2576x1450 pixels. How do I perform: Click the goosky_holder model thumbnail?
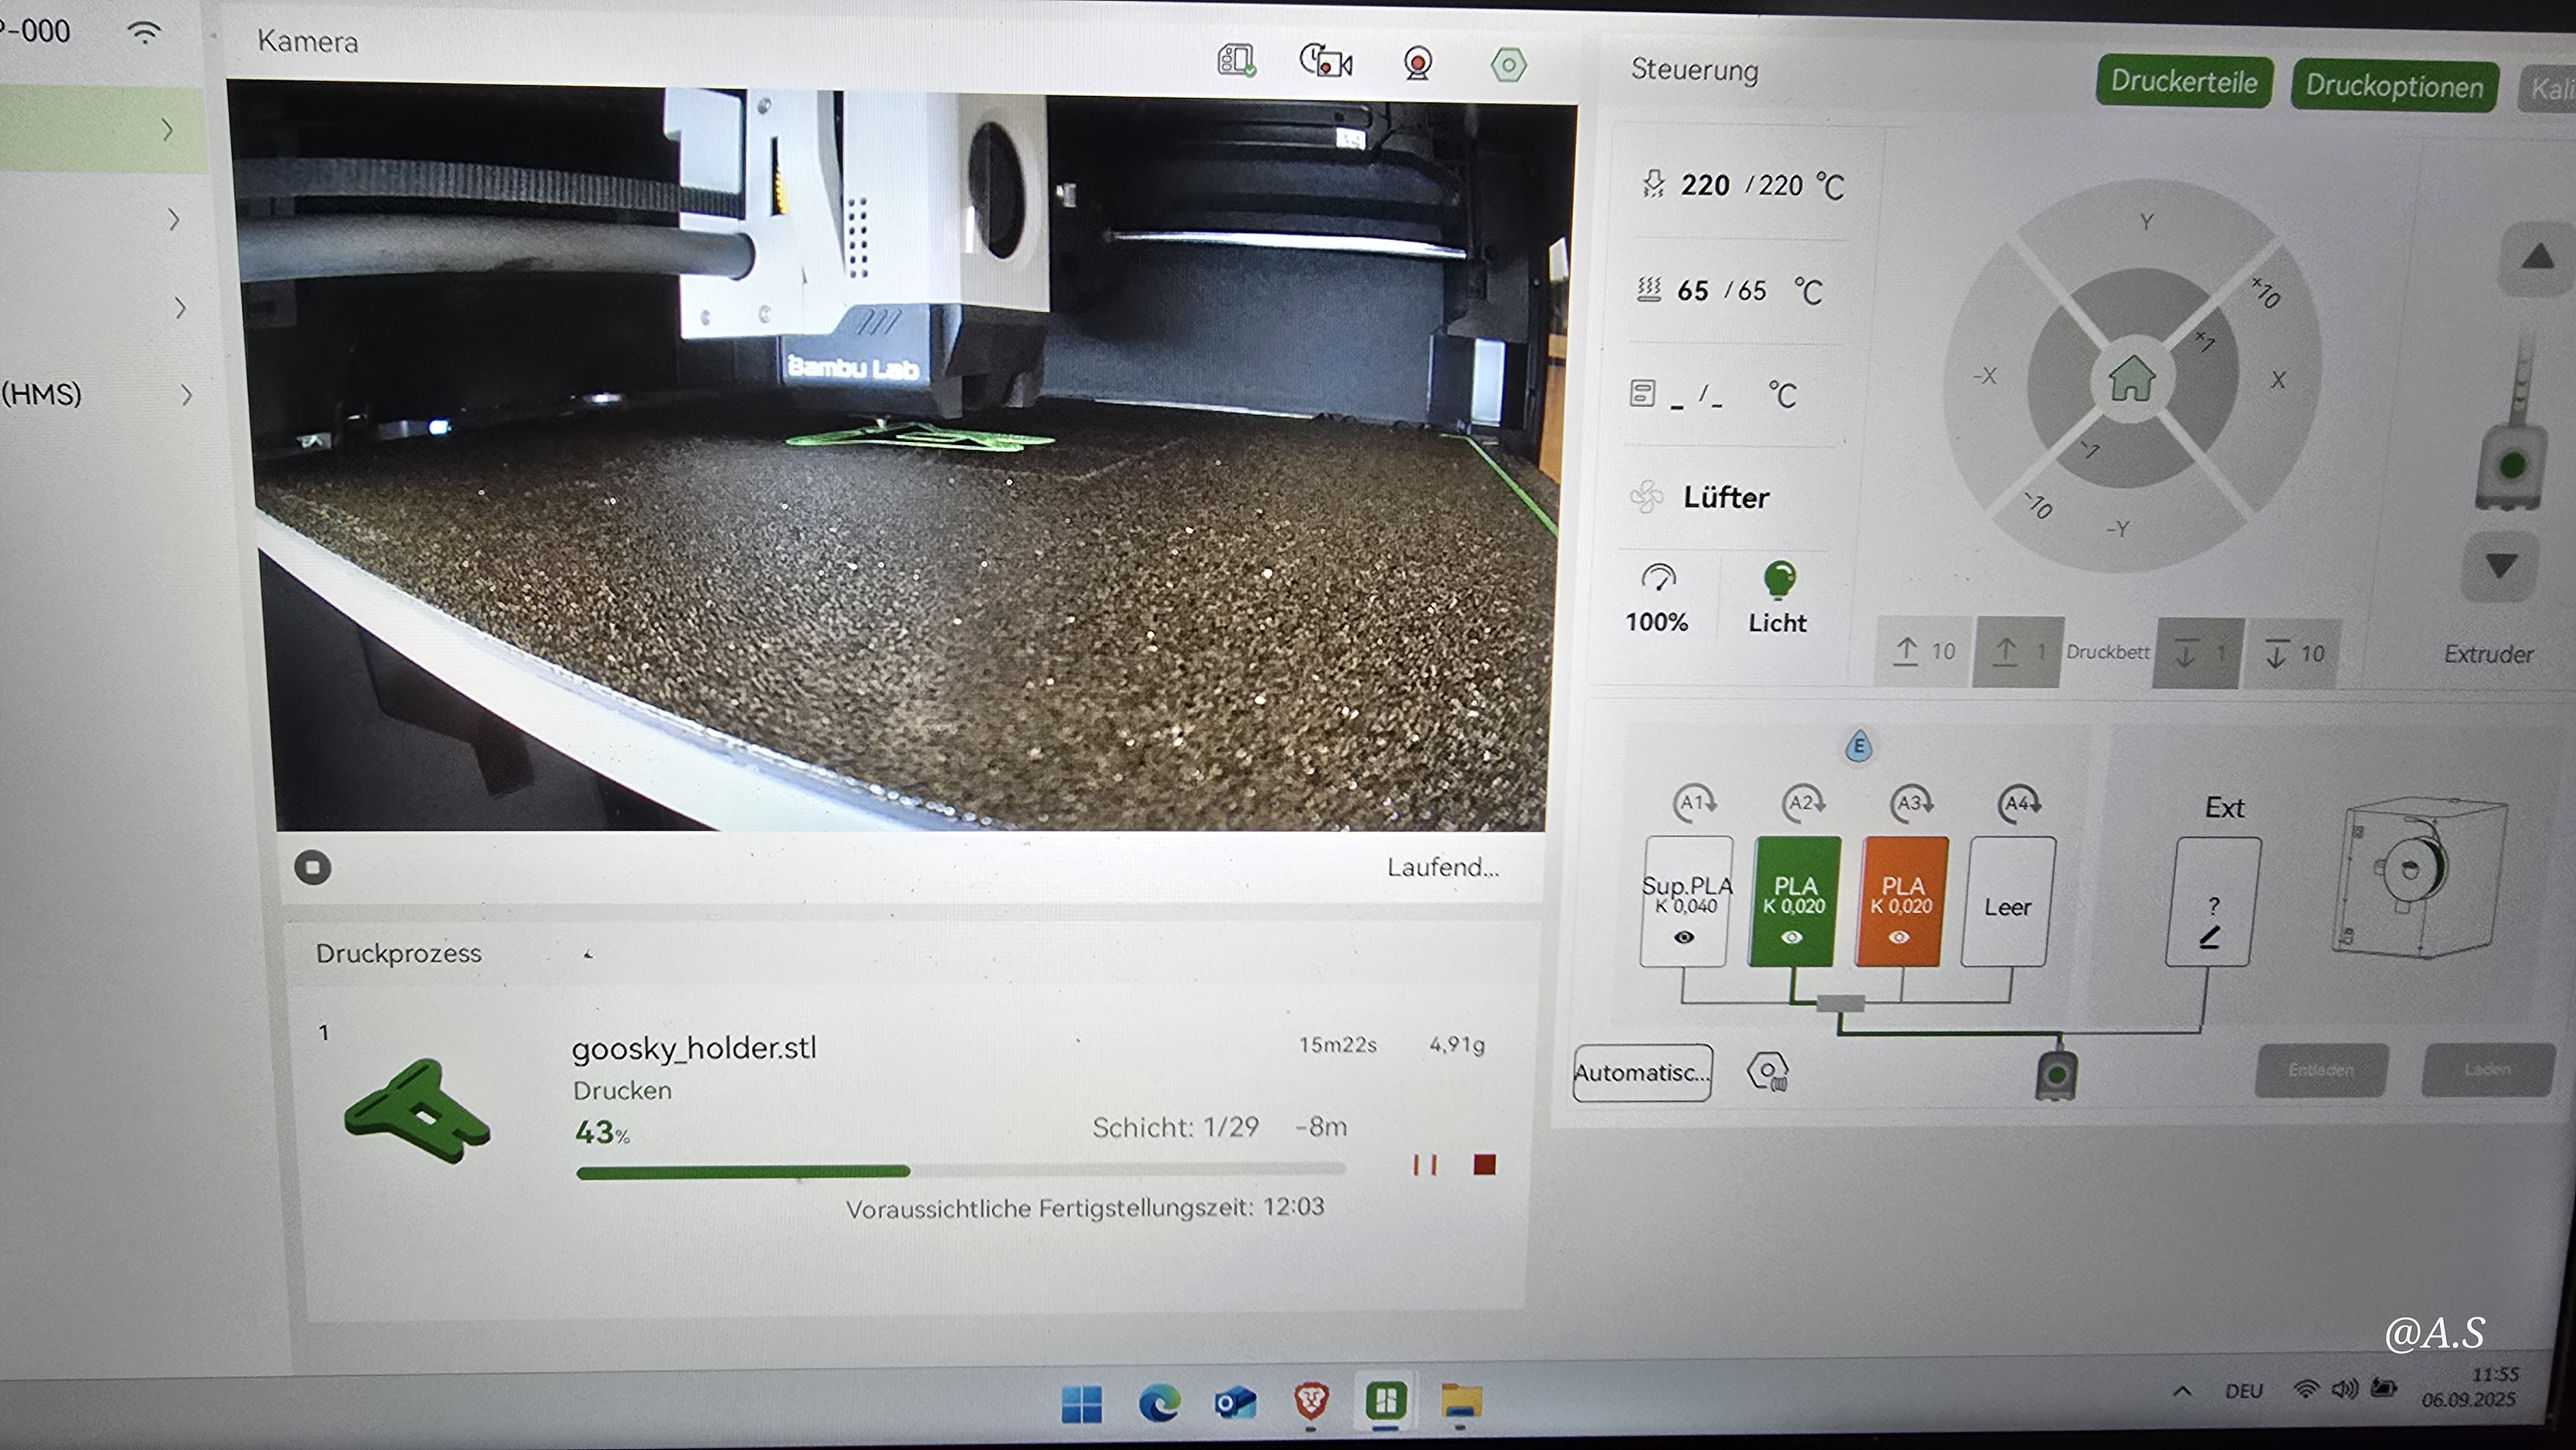coord(418,1111)
